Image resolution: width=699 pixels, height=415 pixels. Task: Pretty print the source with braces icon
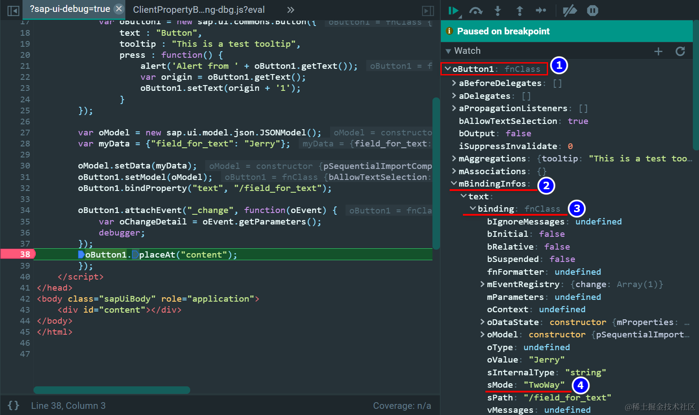pyautogui.click(x=14, y=405)
